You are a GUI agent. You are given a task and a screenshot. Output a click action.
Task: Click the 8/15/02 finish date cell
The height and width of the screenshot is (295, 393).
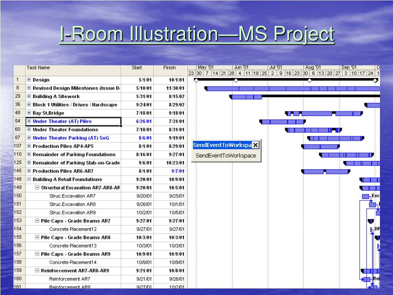170,96
